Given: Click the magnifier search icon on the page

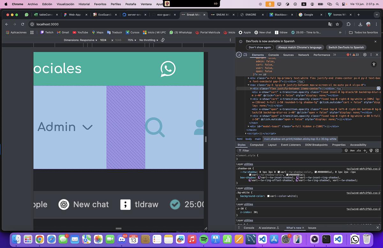Looking at the screenshot, I should coord(155,127).
